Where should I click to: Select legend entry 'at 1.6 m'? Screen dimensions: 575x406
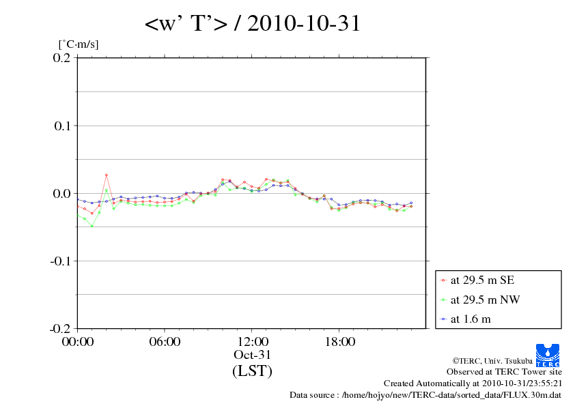(x=471, y=319)
